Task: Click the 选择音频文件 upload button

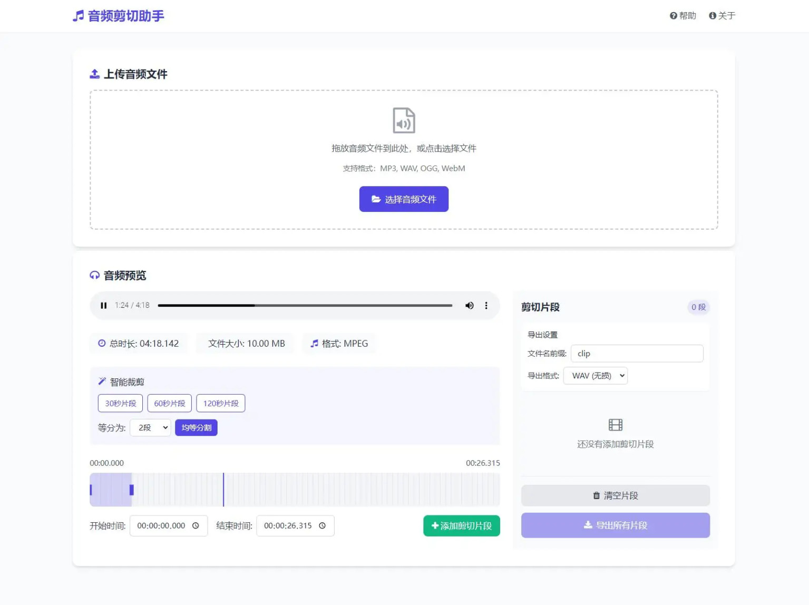Action: point(404,199)
